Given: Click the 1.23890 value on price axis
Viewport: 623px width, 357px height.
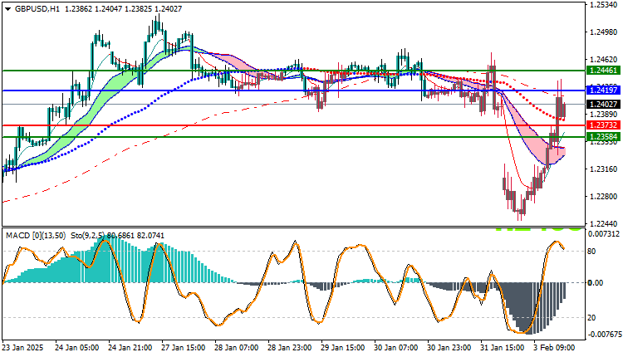Looking at the screenshot, I should pyautogui.click(x=604, y=115).
